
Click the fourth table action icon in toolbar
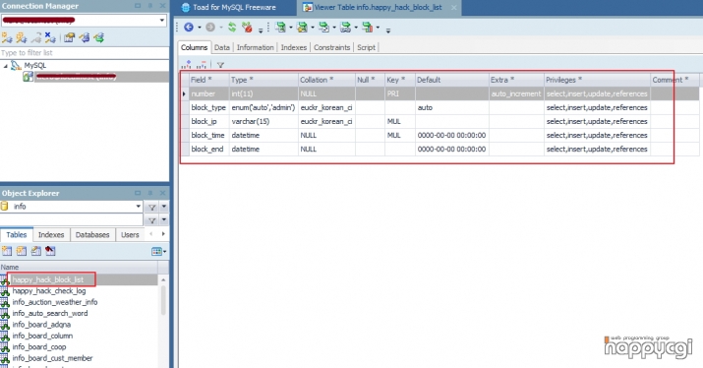346,28
